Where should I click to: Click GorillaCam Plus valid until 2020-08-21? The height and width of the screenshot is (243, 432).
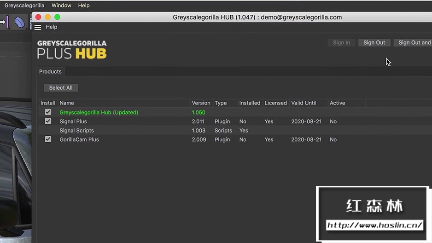point(306,139)
